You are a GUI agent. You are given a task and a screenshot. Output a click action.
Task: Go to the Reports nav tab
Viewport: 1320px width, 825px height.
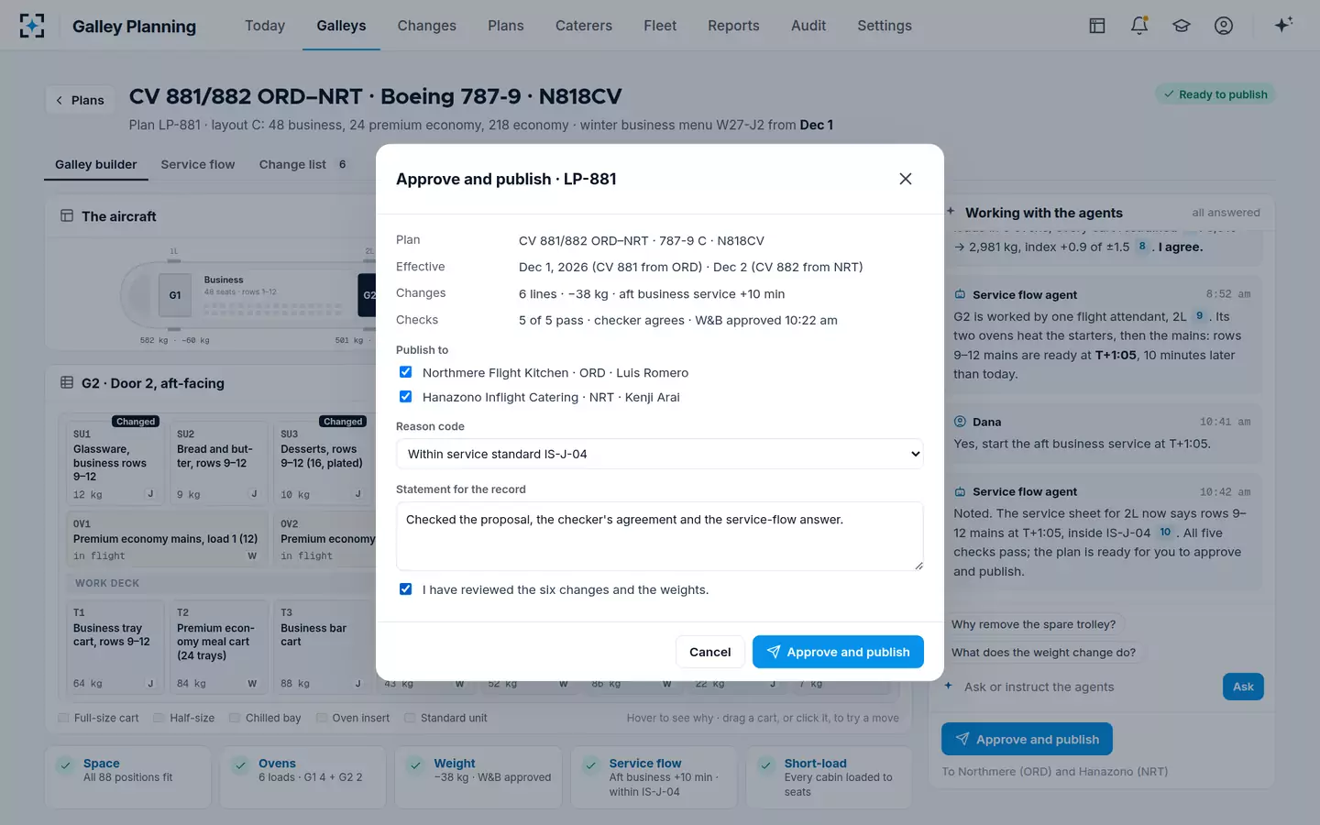pyautogui.click(x=733, y=26)
